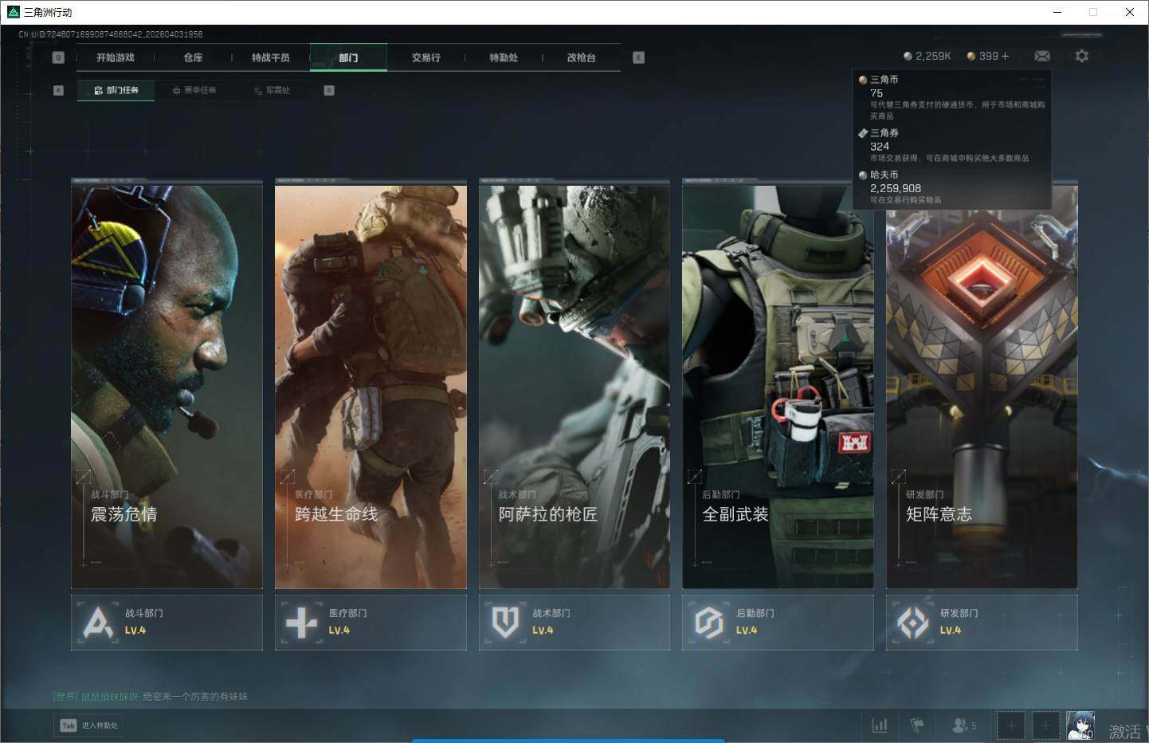1149x743 pixels.
Task: Add teammate in first empty slot
Action: coord(1010,725)
